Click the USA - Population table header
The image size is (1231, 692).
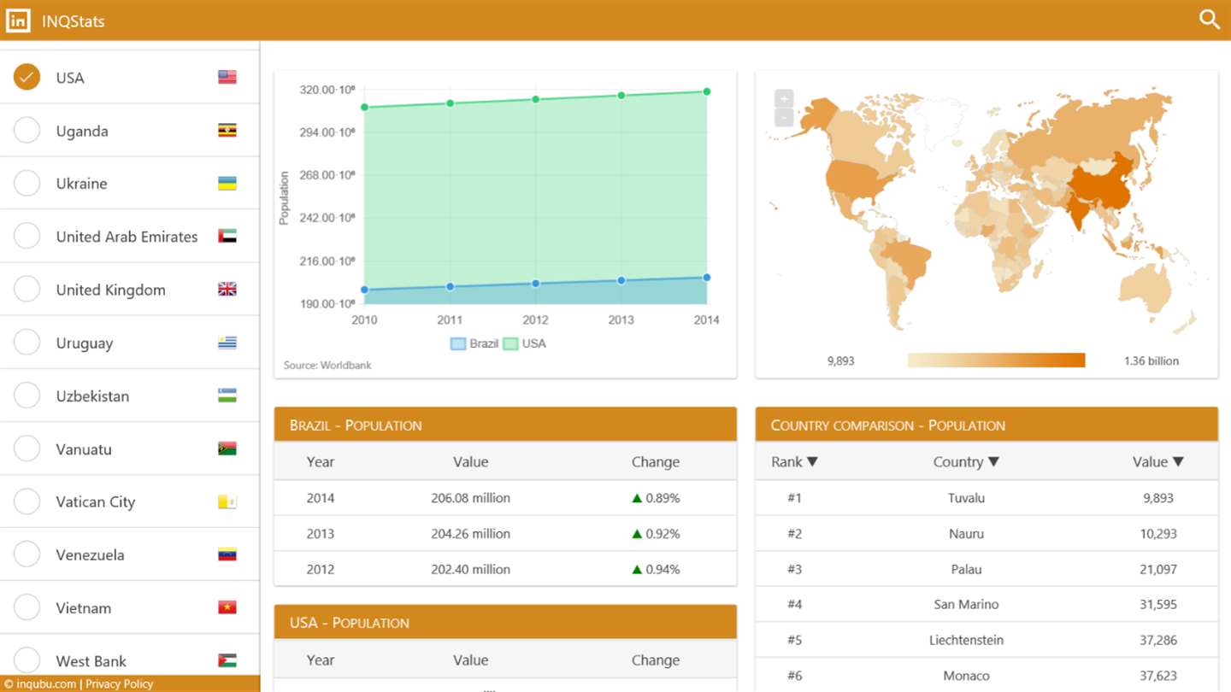pyautogui.click(x=505, y=622)
